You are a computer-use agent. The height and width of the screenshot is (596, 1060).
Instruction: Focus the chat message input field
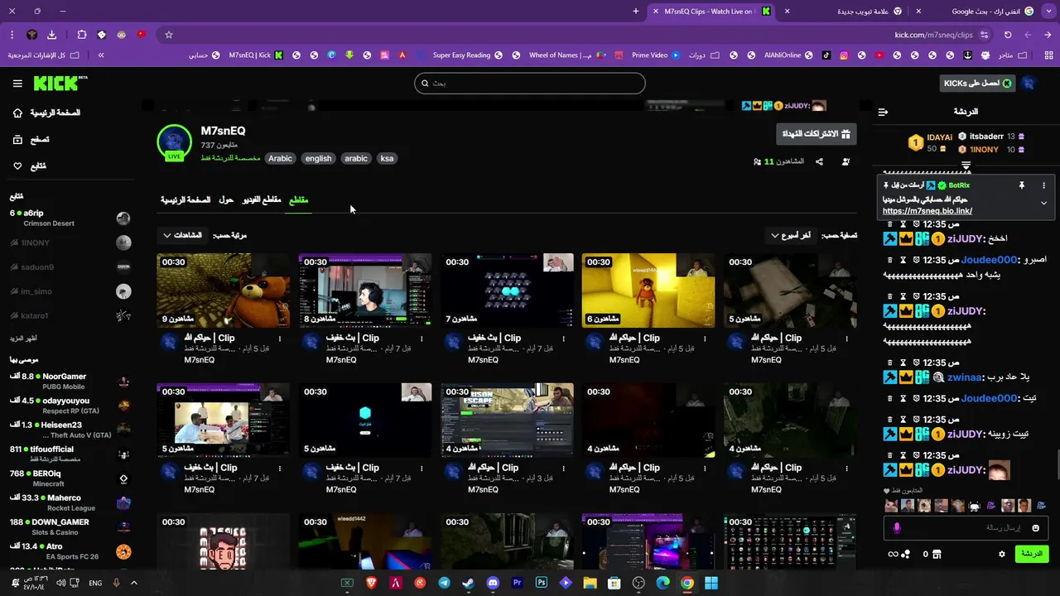[966, 528]
